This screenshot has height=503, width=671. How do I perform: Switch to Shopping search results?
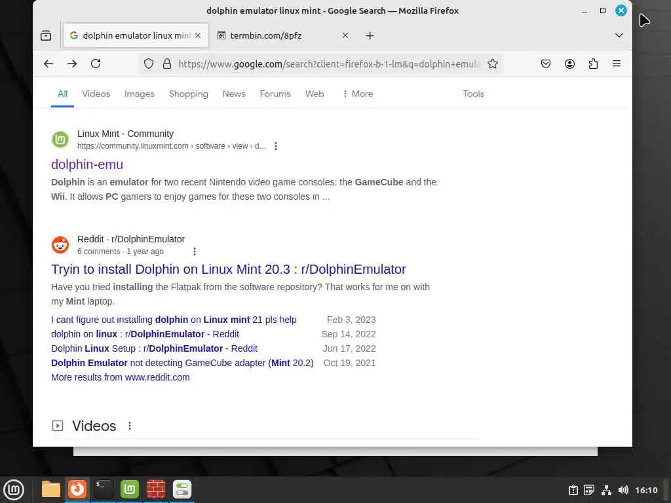[188, 94]
